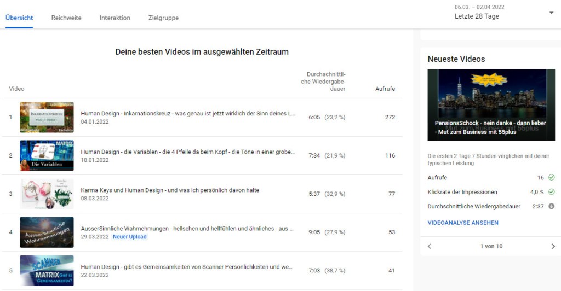Click green checkmark icon beside Aufrufe
Screen dimensions: 561x291
(x=551, y=178)
